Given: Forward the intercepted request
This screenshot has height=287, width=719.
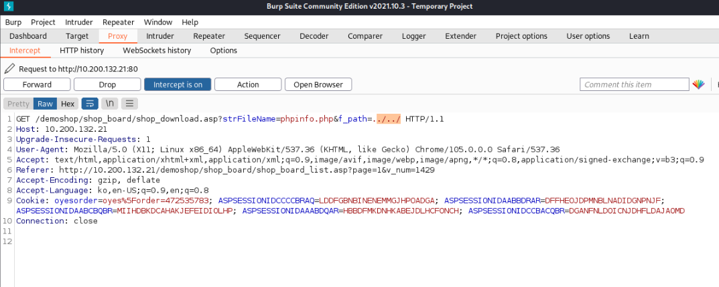Looking at the screenshot, I should (37, 85).
